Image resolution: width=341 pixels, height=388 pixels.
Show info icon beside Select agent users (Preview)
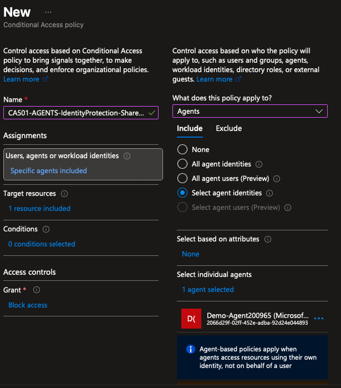pos(288,208)
